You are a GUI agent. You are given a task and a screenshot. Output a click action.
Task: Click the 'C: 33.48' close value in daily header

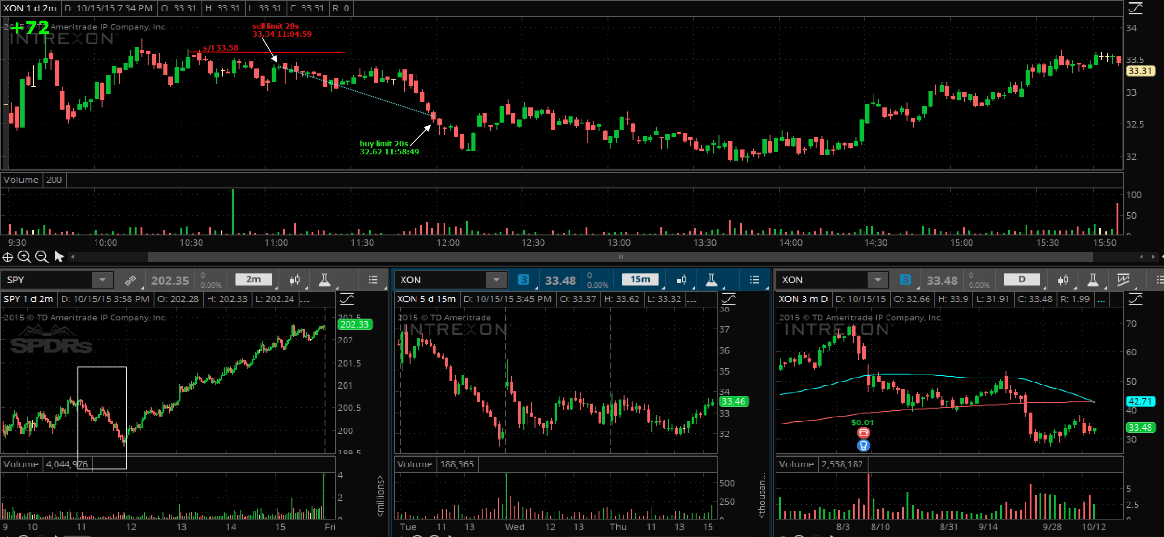point(1035,299)
